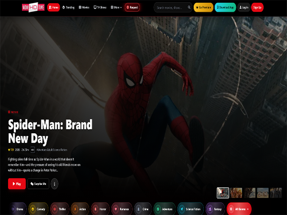Open the Movies section

[x=84, y=7]
